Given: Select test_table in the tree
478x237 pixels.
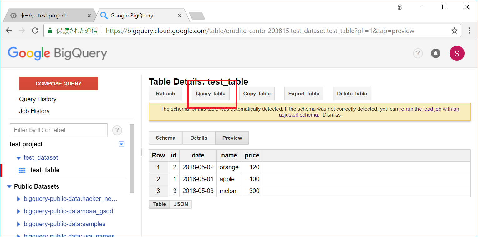Looking at the screenshot, I should pyautogui.click(x=45, y=170).
